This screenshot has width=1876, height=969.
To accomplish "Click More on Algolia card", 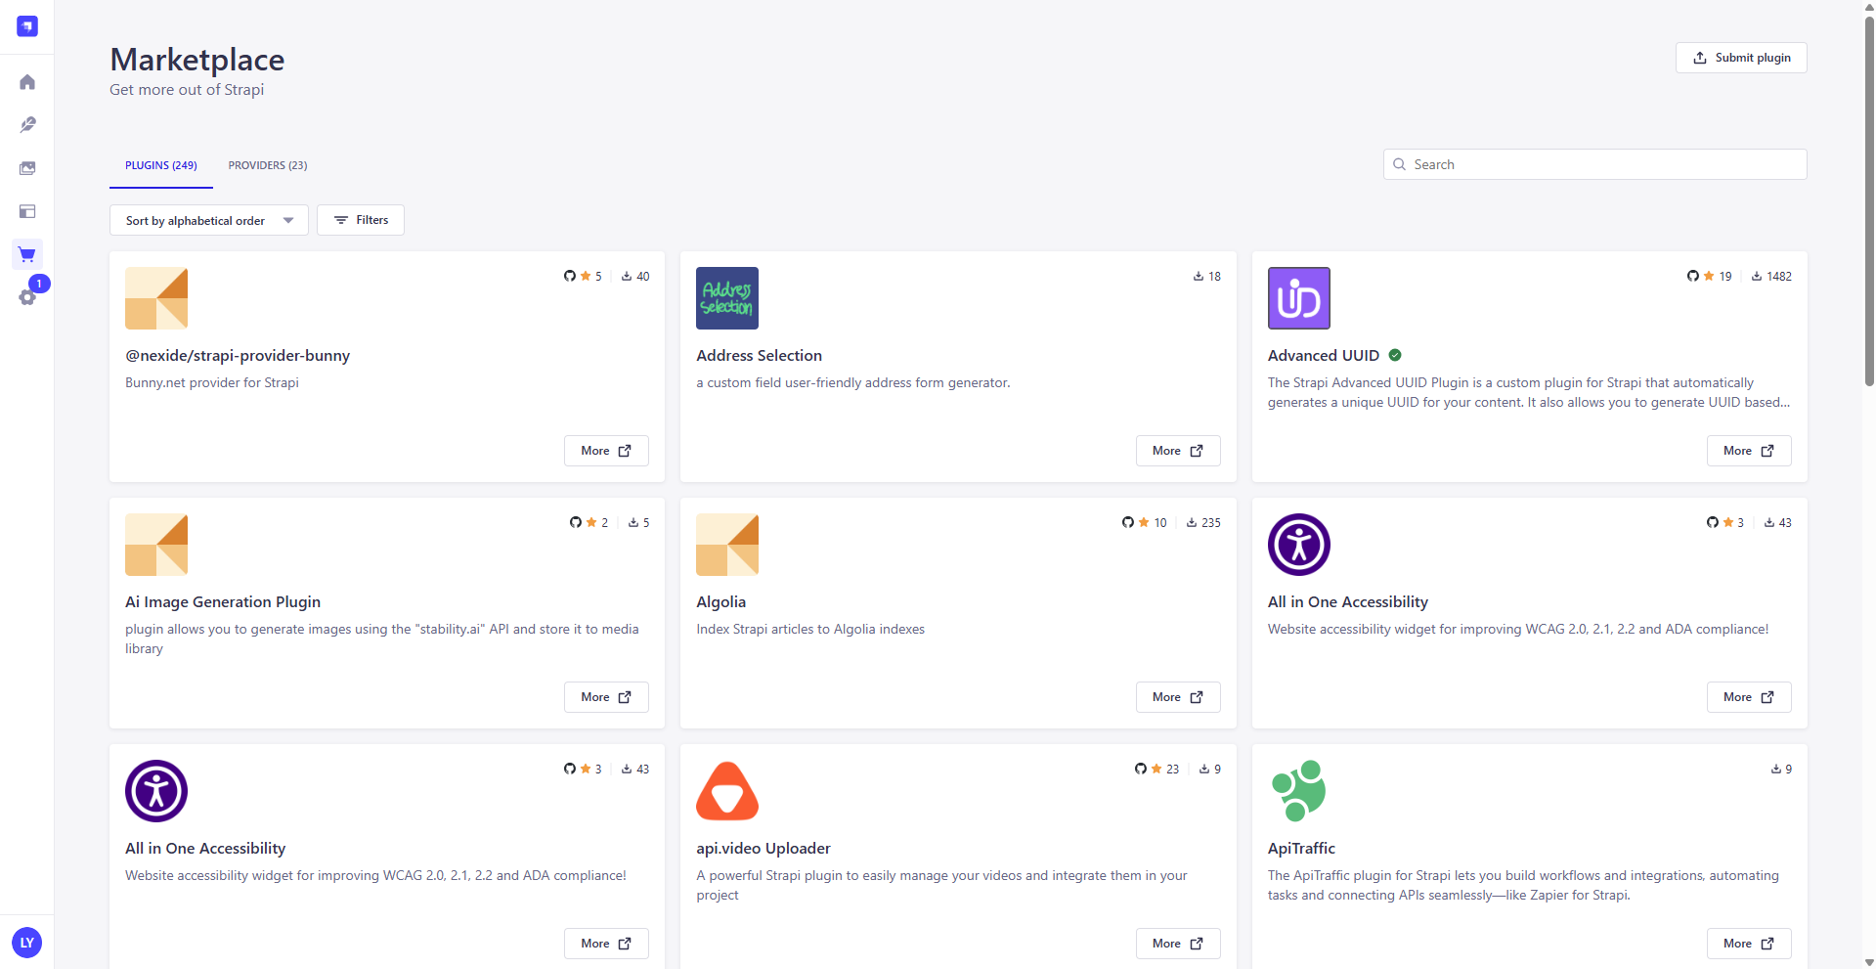I will [x=1178, y=697].
